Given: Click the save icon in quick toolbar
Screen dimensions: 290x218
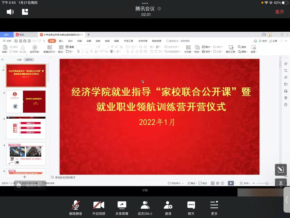Looking at the screenshot, I should 16,41.
